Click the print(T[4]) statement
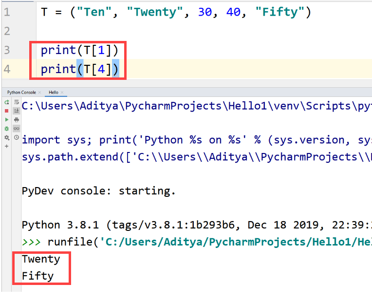Screen dimensions: 372x303 [x=79, y=69]
